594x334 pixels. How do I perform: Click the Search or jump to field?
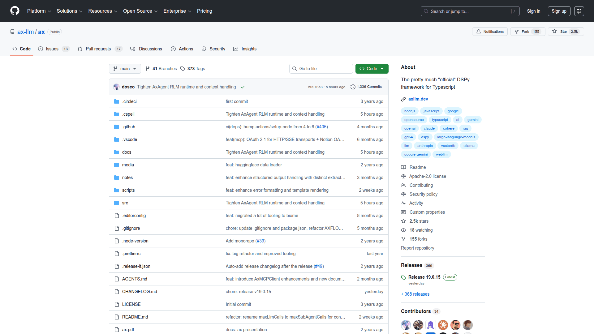pyautogui.click(x=470, y=11)
